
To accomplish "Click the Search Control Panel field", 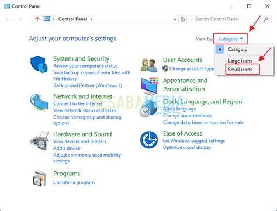I will point(227,19).
